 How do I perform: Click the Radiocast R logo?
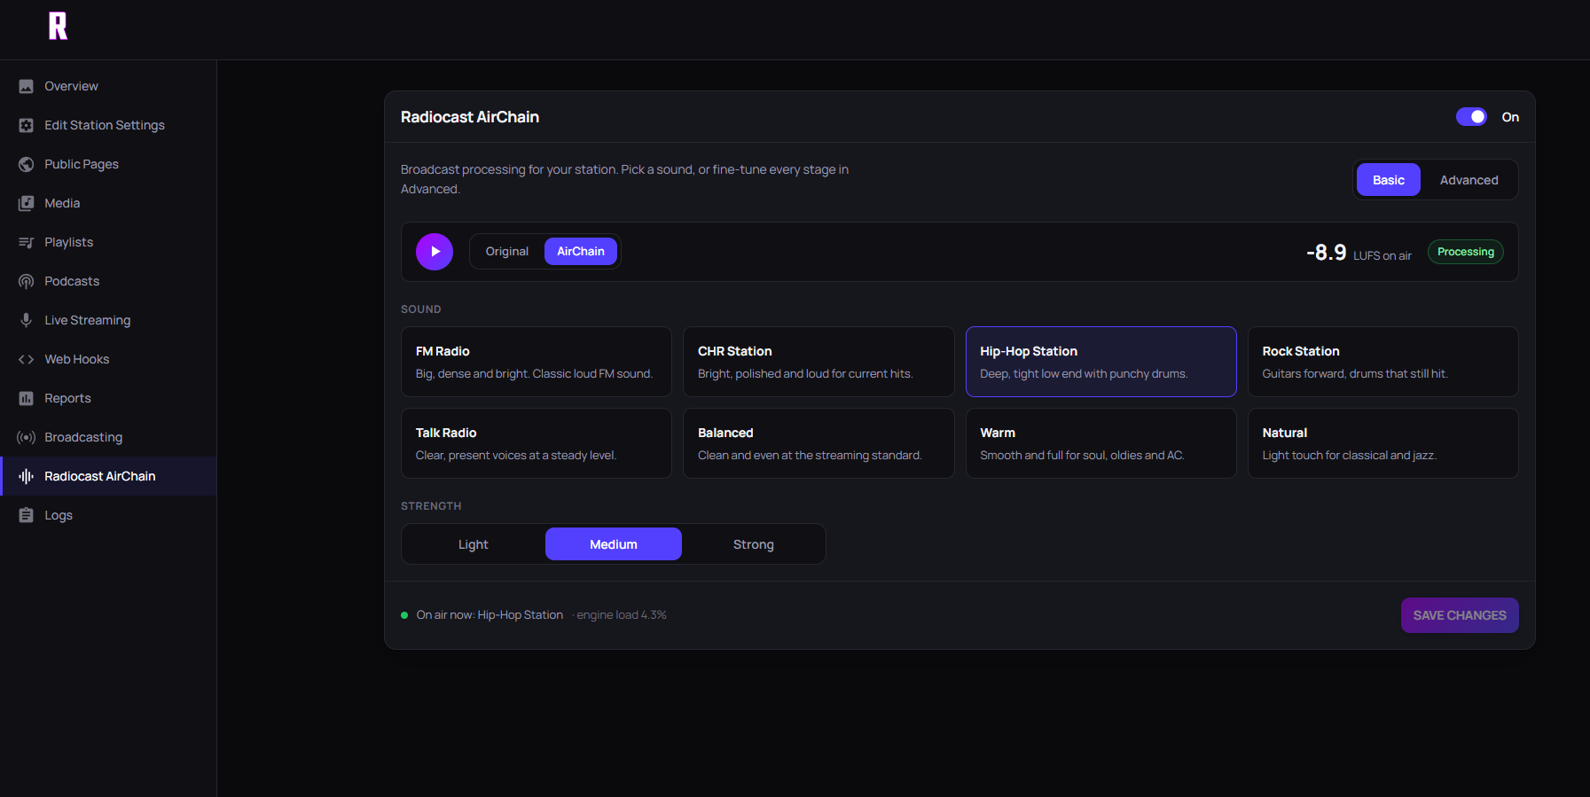coord(58,27)
